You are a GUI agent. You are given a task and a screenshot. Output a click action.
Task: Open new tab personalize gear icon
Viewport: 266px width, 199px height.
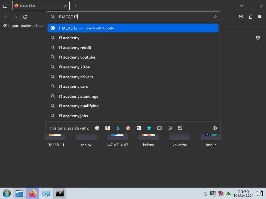(x=258, y=38)
